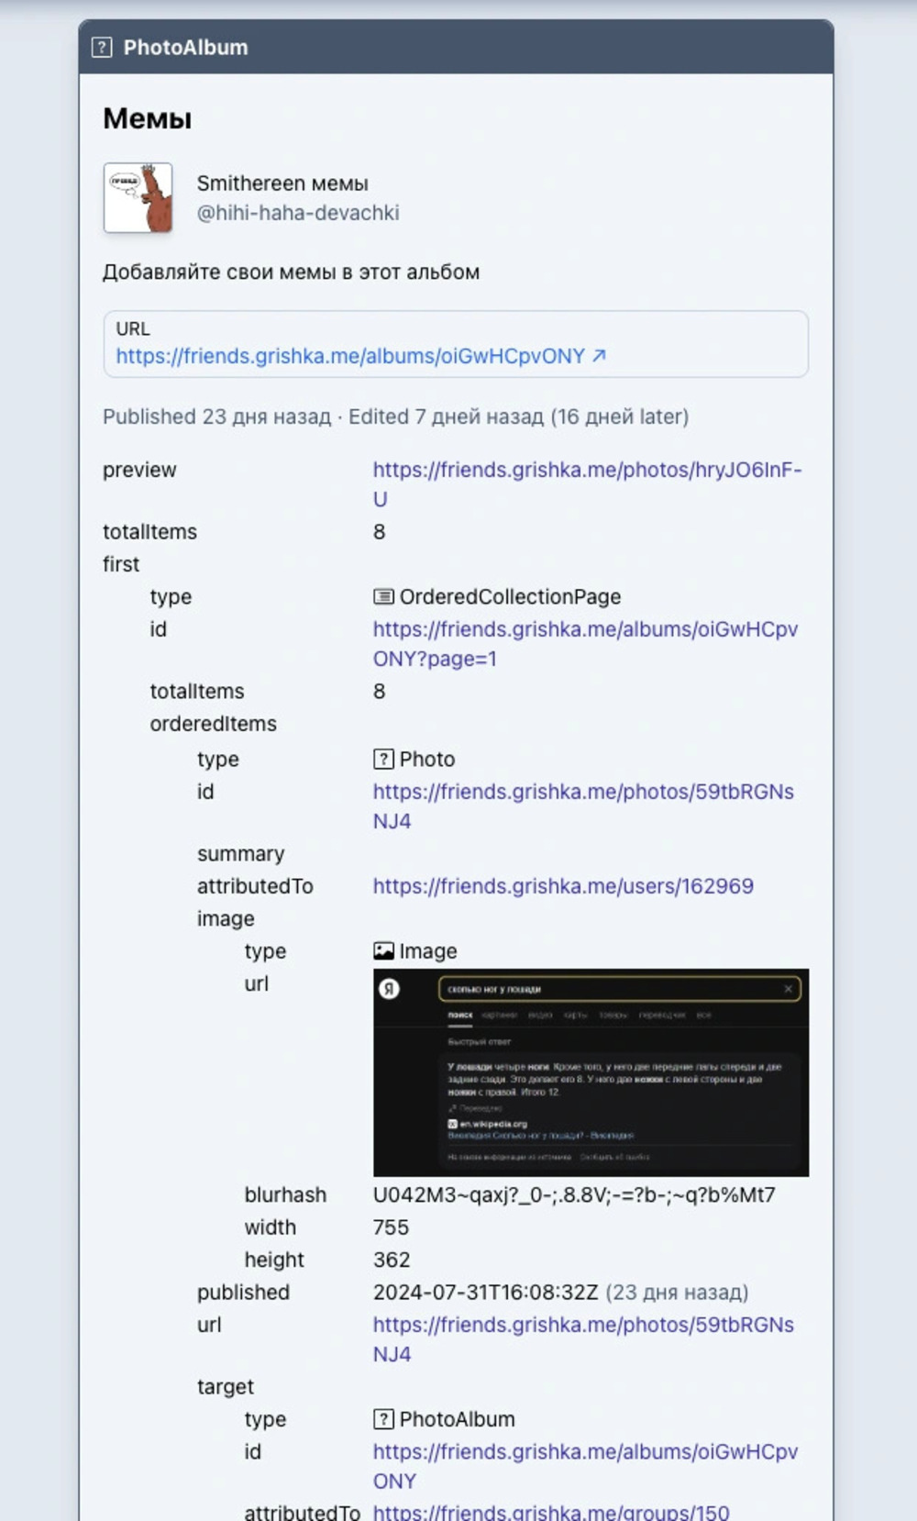
Task: Click the question-mark icon in the PhotoAlbum header
Action: (x=102, y=48)
